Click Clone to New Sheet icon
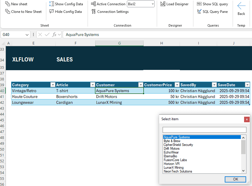252x186 pixels. (8, 12)
